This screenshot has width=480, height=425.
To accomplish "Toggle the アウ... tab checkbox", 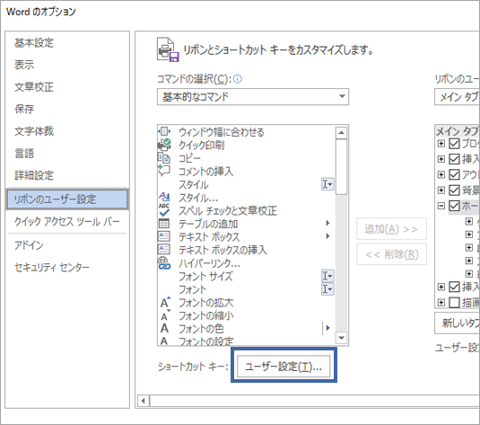I will coord(454,174).
